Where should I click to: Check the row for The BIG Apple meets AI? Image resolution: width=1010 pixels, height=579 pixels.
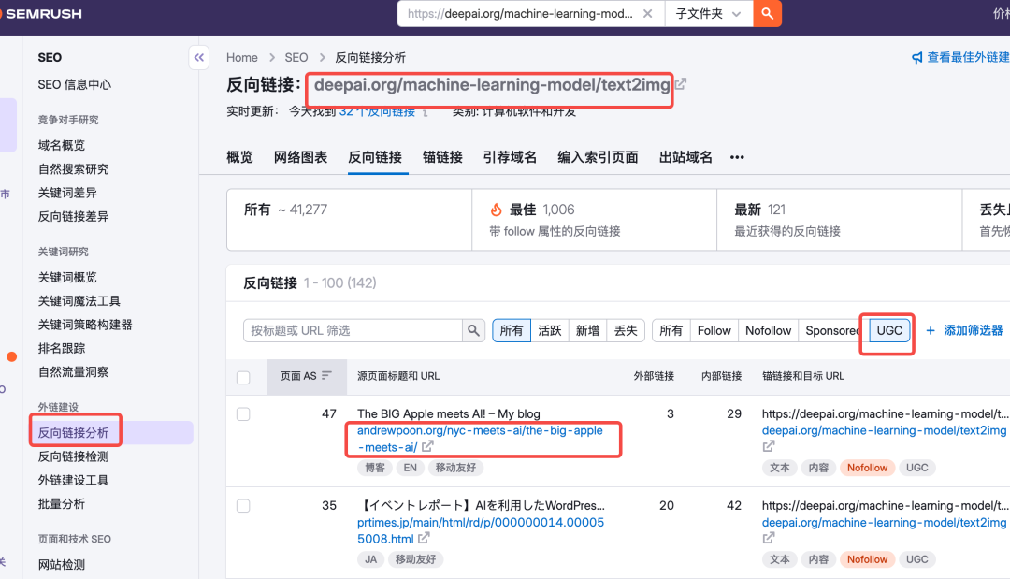241,413
